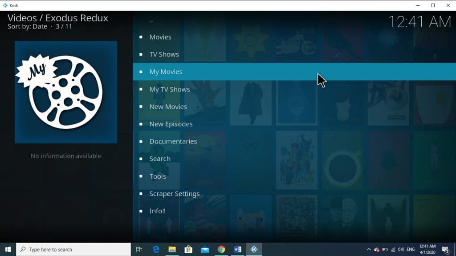Screen dimensions: 456x256
Task: Click the 12:41 AM Kodi clock
Action: [419, 22]
